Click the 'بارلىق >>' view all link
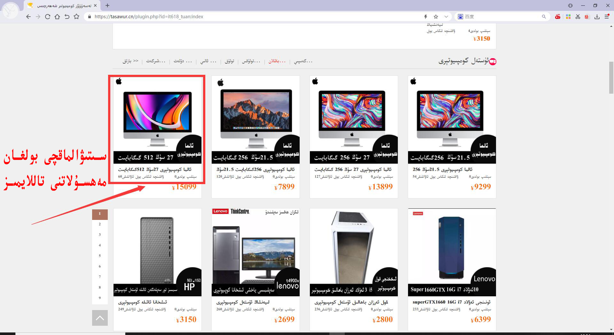Screen dimensions: 614x335 tap(130, 61)
